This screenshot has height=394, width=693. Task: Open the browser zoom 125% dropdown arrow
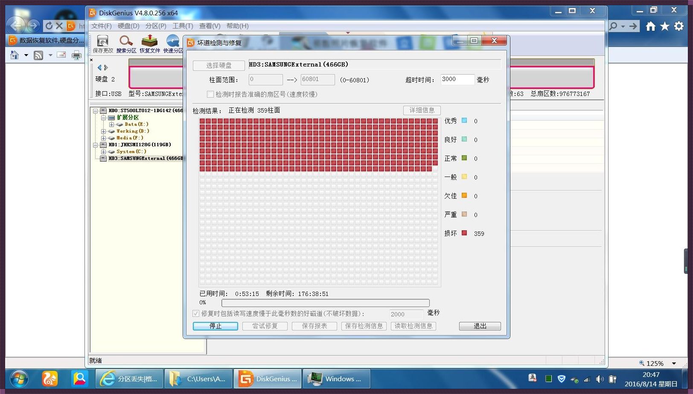[674, 364]
